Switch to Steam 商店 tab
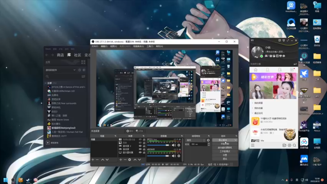 pyautogui.click(x=60, y=55)
